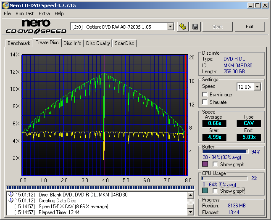Tick the Simulate checkbox

tap(205, 102)
